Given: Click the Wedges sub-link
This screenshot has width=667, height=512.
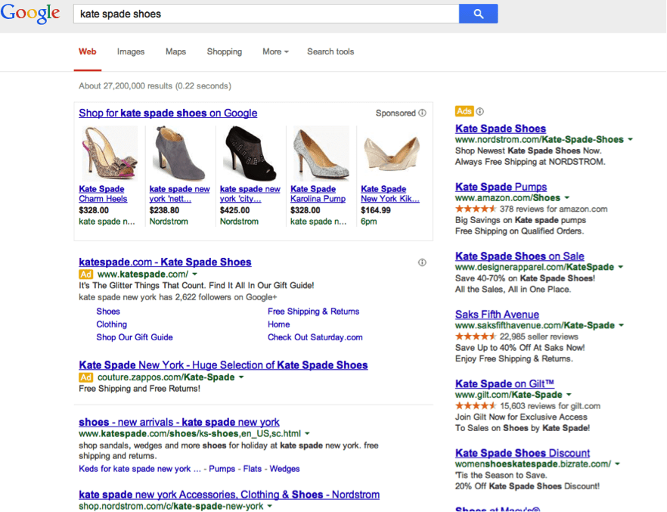Looking at the screenshot, I should coord(284,469).
